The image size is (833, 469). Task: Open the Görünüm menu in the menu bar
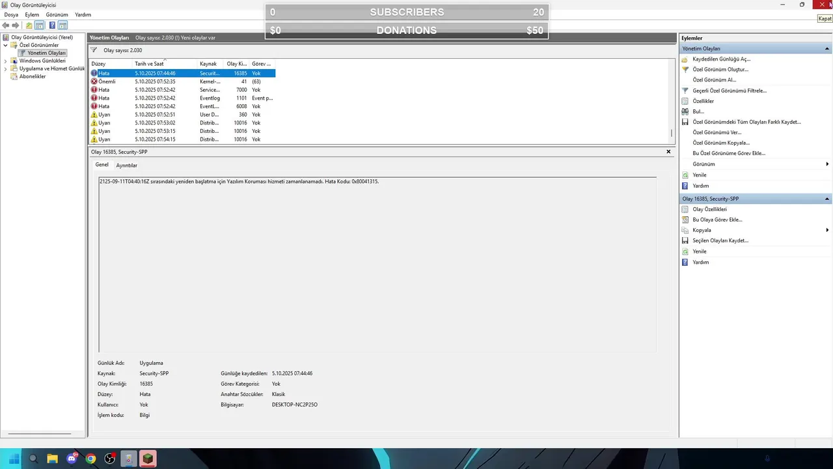[57, 14]
